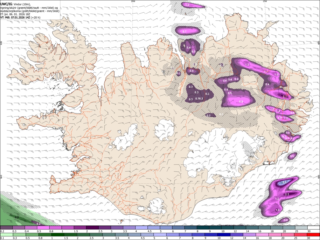Click the 1.5 snowfall value on the map
320x240 pixels.
276,74
